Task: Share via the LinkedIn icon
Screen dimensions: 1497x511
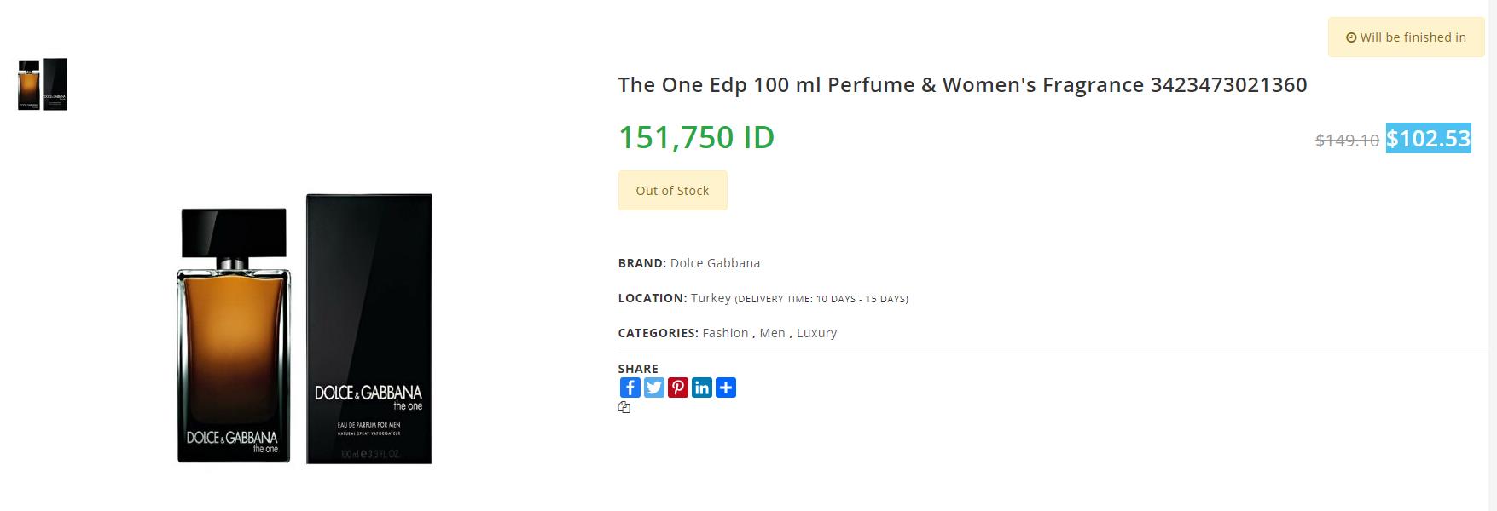Action: pos(702,388)
